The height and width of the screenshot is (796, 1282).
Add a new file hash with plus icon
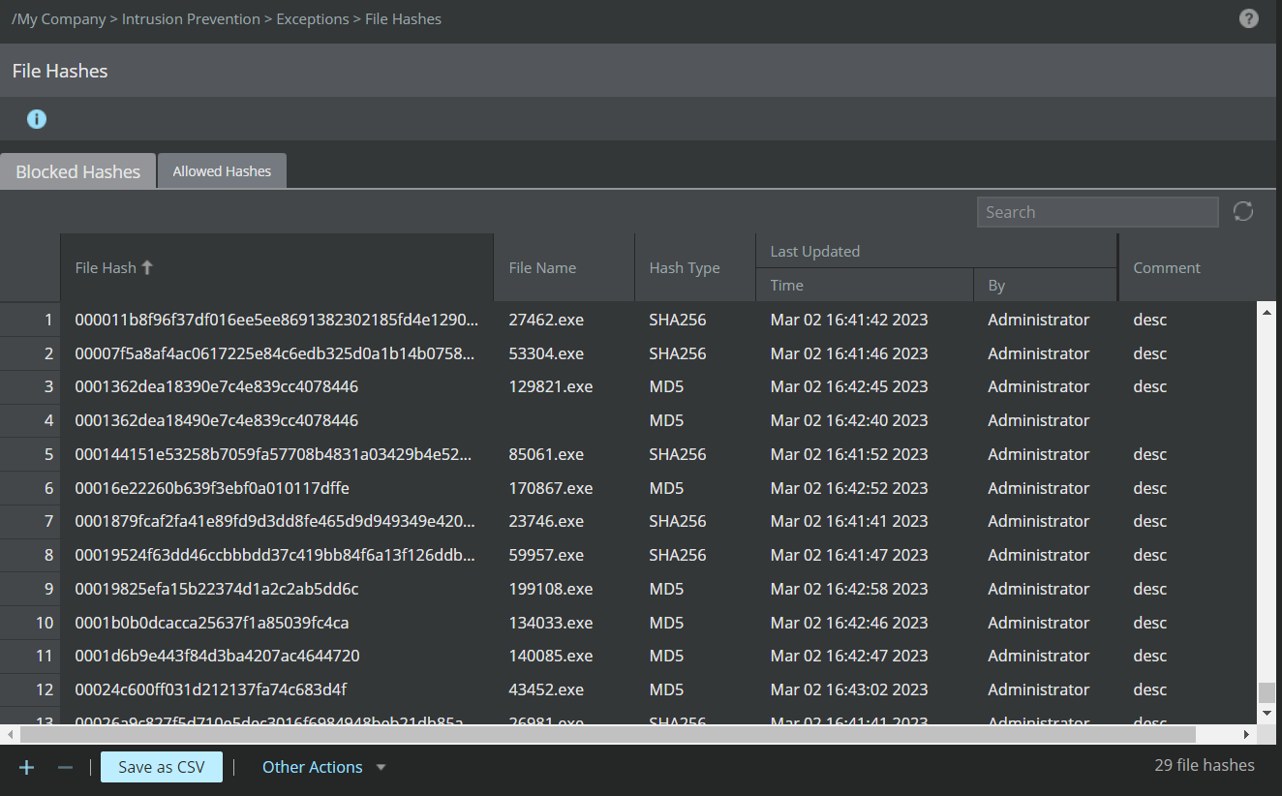26,767
